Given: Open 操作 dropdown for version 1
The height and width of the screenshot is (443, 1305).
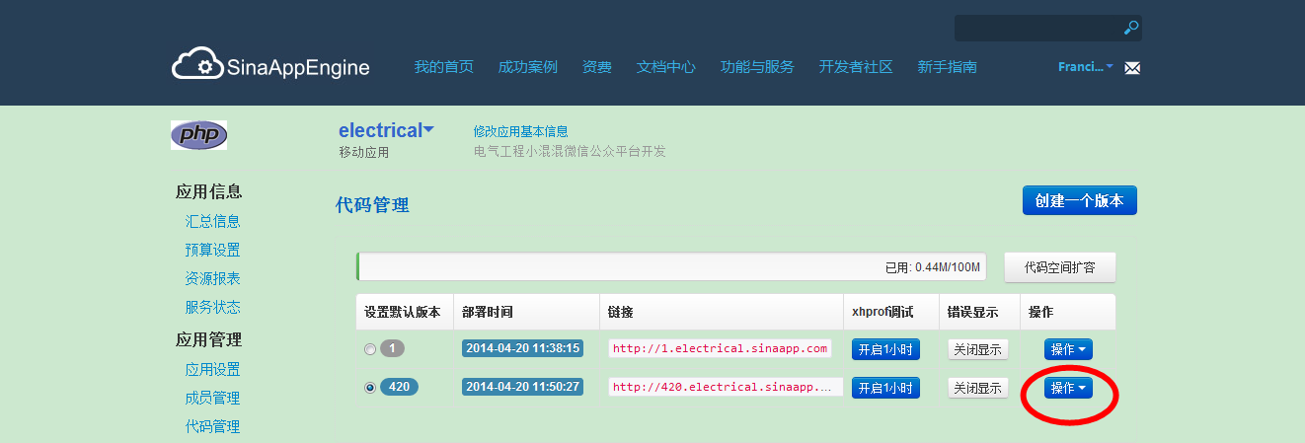Looking at the screenshot, I should click(1069, 349).
